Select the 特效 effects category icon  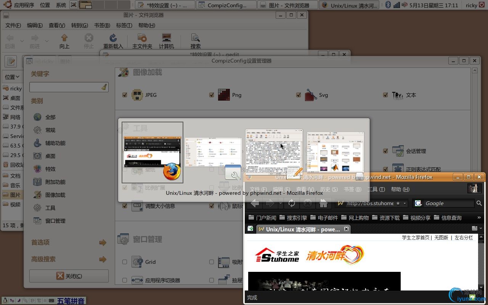37,169
